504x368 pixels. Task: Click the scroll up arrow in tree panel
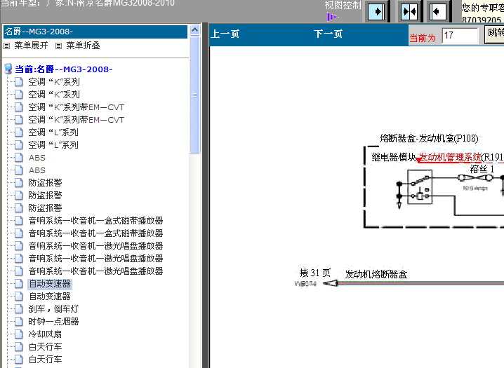click(x=194, y=30)
